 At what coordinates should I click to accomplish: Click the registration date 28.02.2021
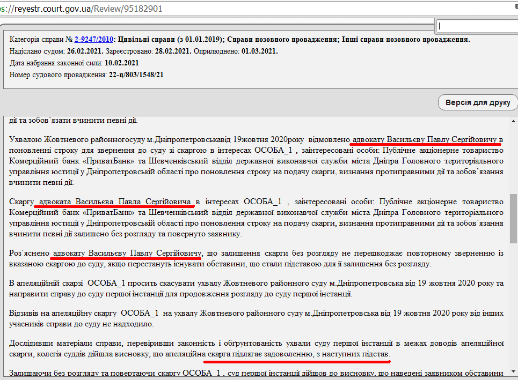172,51
